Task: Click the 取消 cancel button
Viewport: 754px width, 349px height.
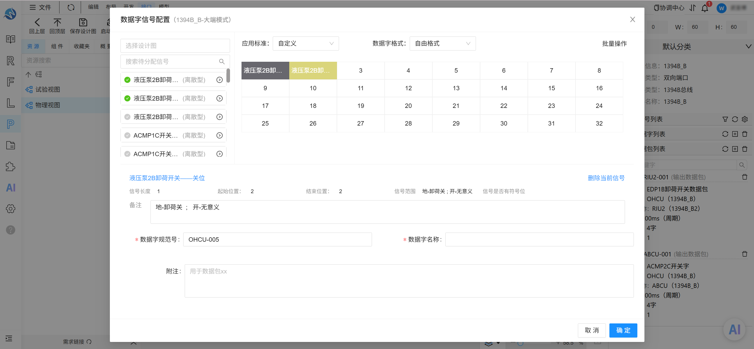Action: [592, 330]
